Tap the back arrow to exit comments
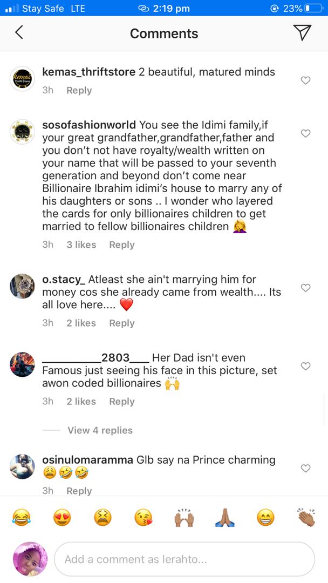 pyautogui.click(x=19, y=32)
